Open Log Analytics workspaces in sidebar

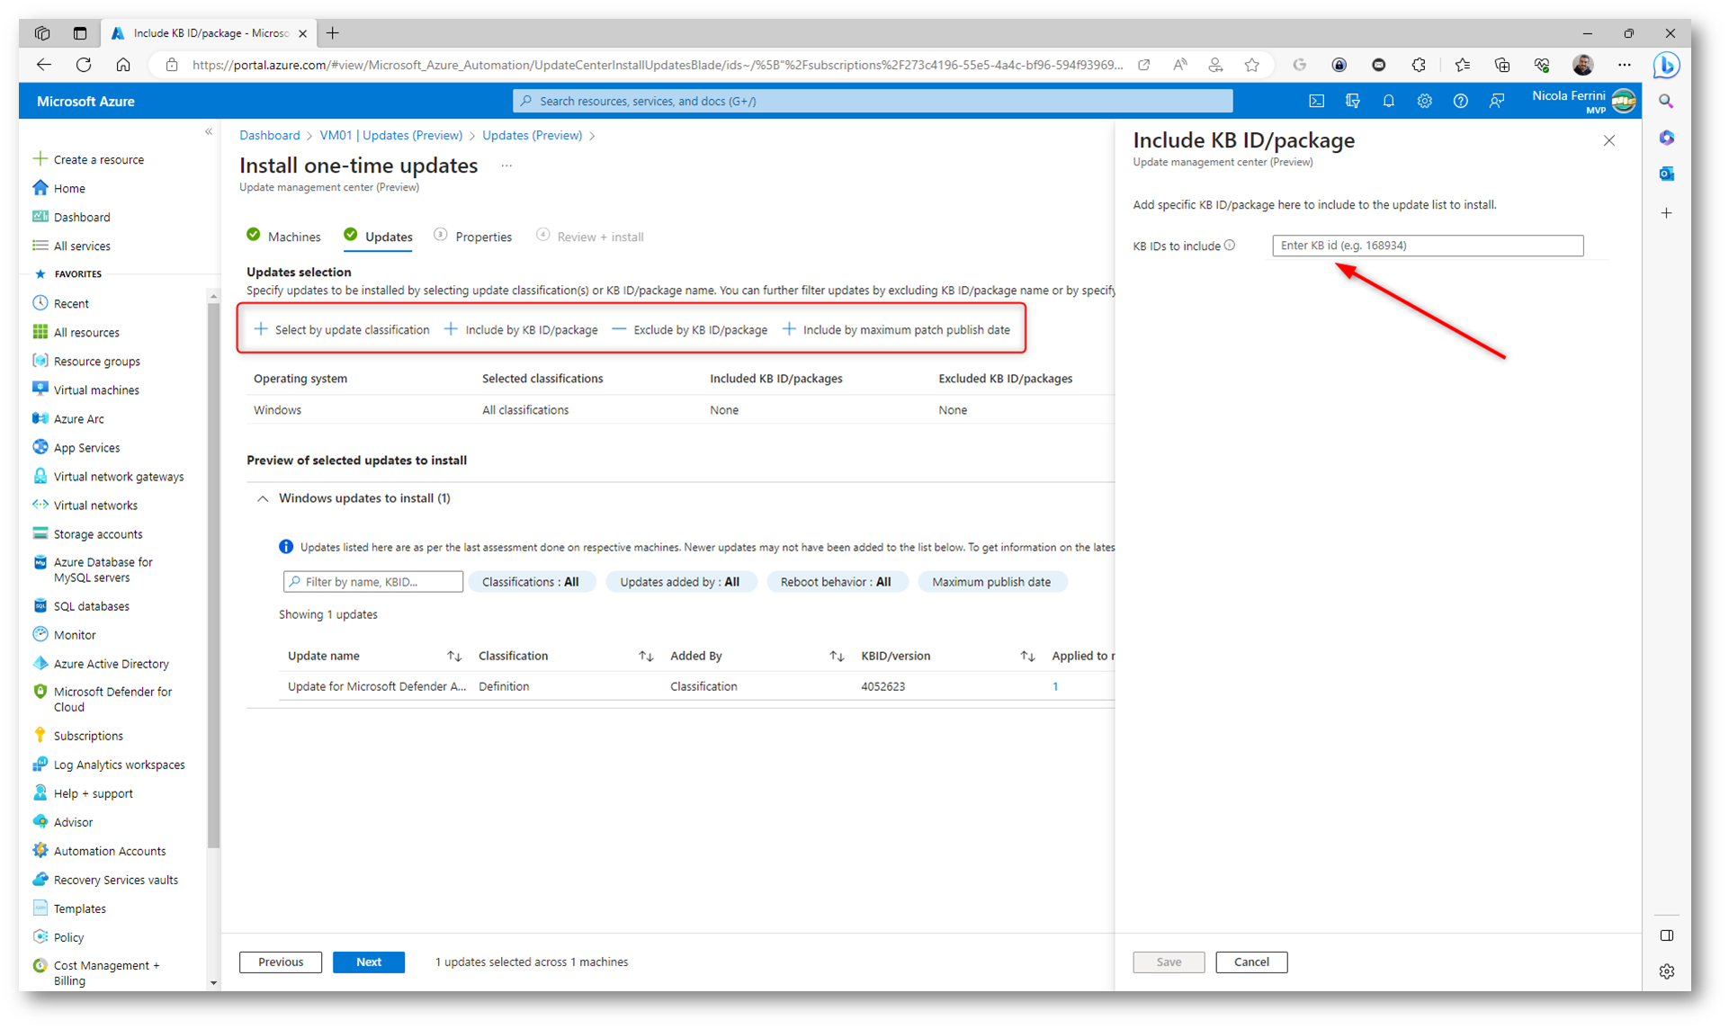(x=108, y=765)
